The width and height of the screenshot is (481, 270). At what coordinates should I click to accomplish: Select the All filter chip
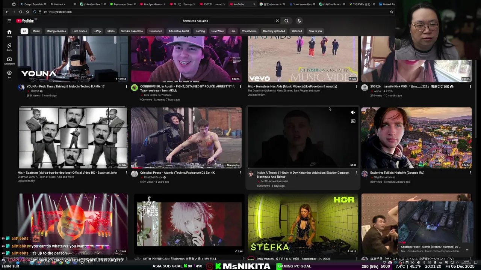pyautogui.click(x=24, y=31)
